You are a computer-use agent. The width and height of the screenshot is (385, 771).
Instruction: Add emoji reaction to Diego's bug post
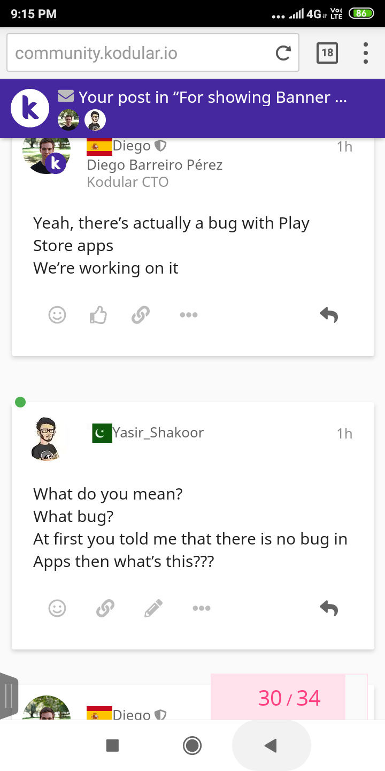coord(57,315)
